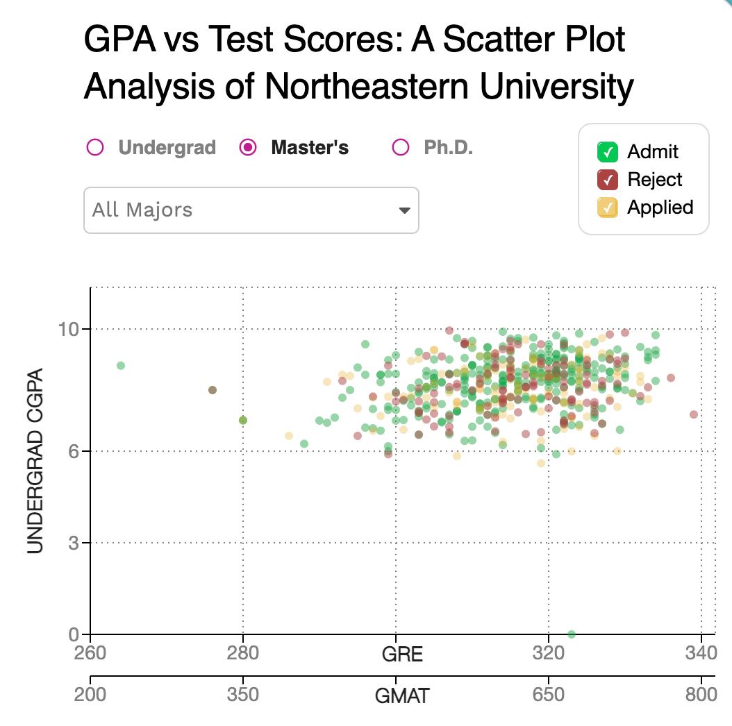
Task: Click the dropdown arrow next to All Majors
Action: (404, 211)
